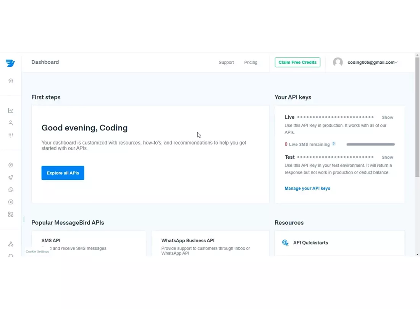Open the Support menu item

point(226,62)
